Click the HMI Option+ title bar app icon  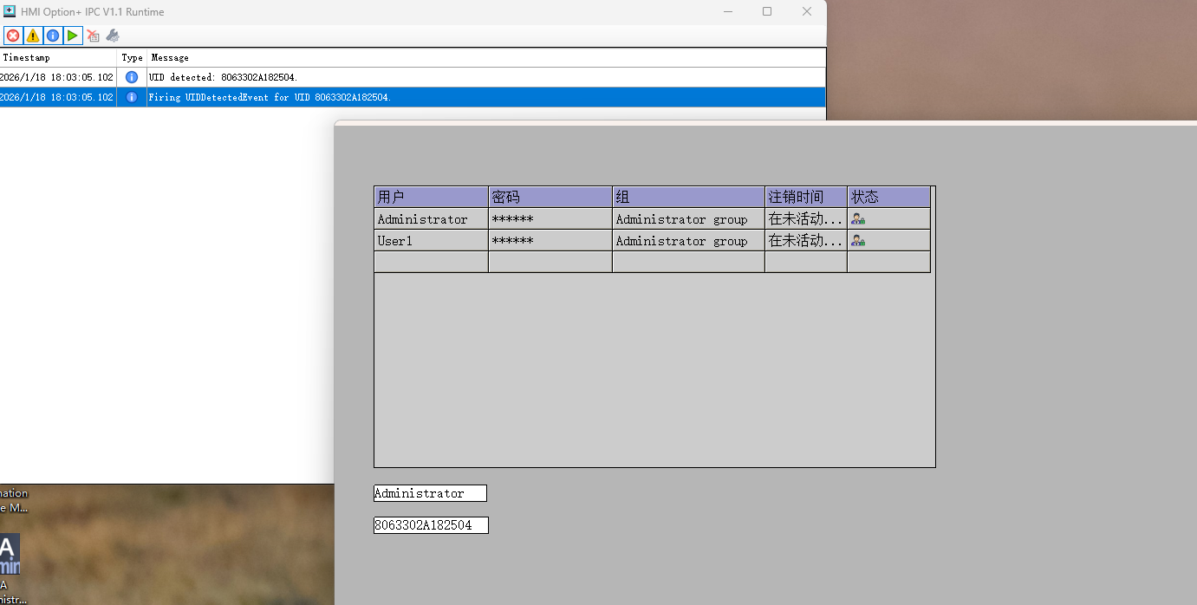pos(10,11)
